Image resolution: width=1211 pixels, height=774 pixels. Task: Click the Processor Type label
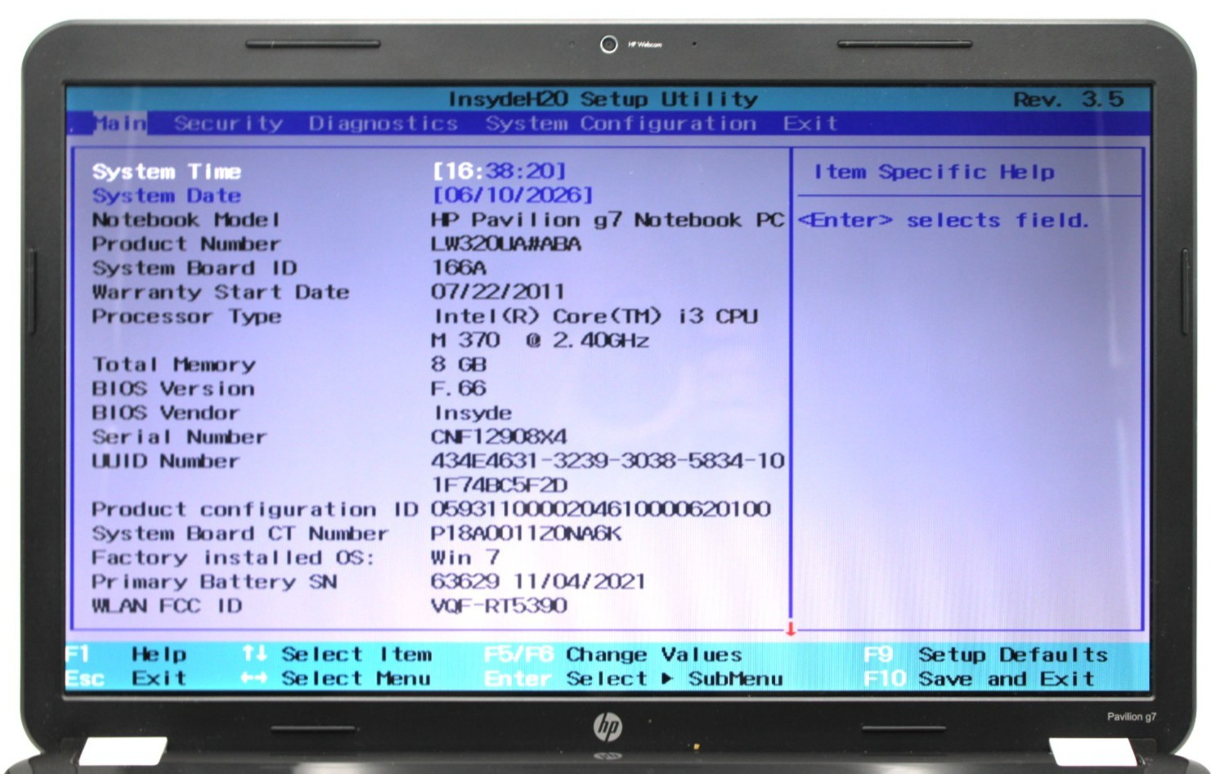[186, 316]
